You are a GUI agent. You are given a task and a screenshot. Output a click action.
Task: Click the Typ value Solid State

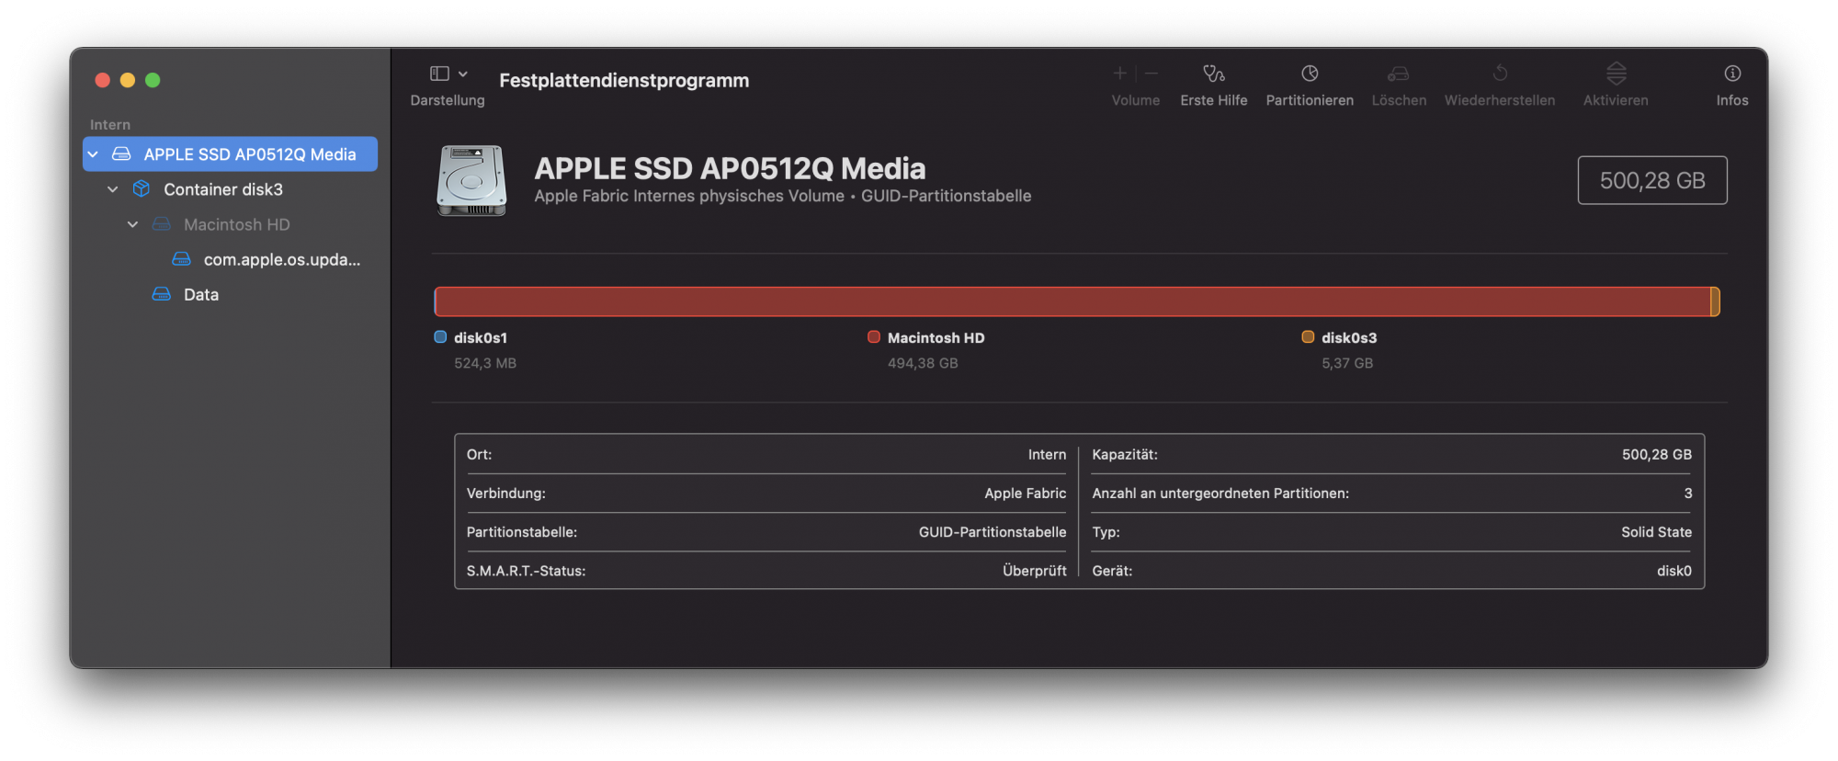click(1656, 532)
